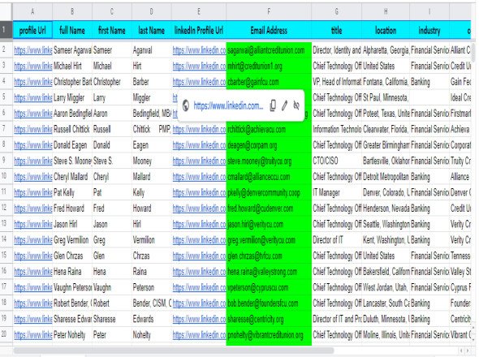Open the linkedin.com link in the popup
Image resolution: width=479 pixels, height=357 pixels.
[228, 106]
